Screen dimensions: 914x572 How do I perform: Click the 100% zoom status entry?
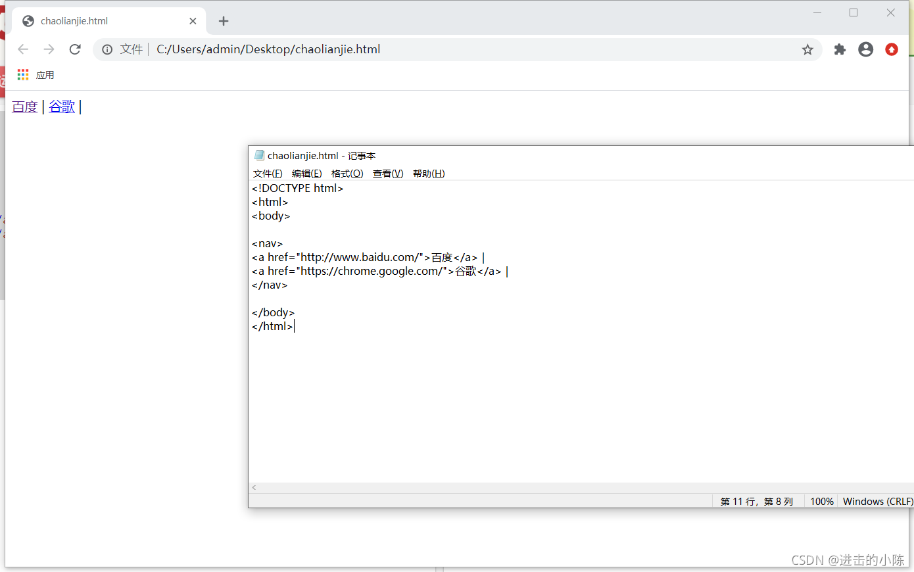pyautogui.click(x=822, y=501)
